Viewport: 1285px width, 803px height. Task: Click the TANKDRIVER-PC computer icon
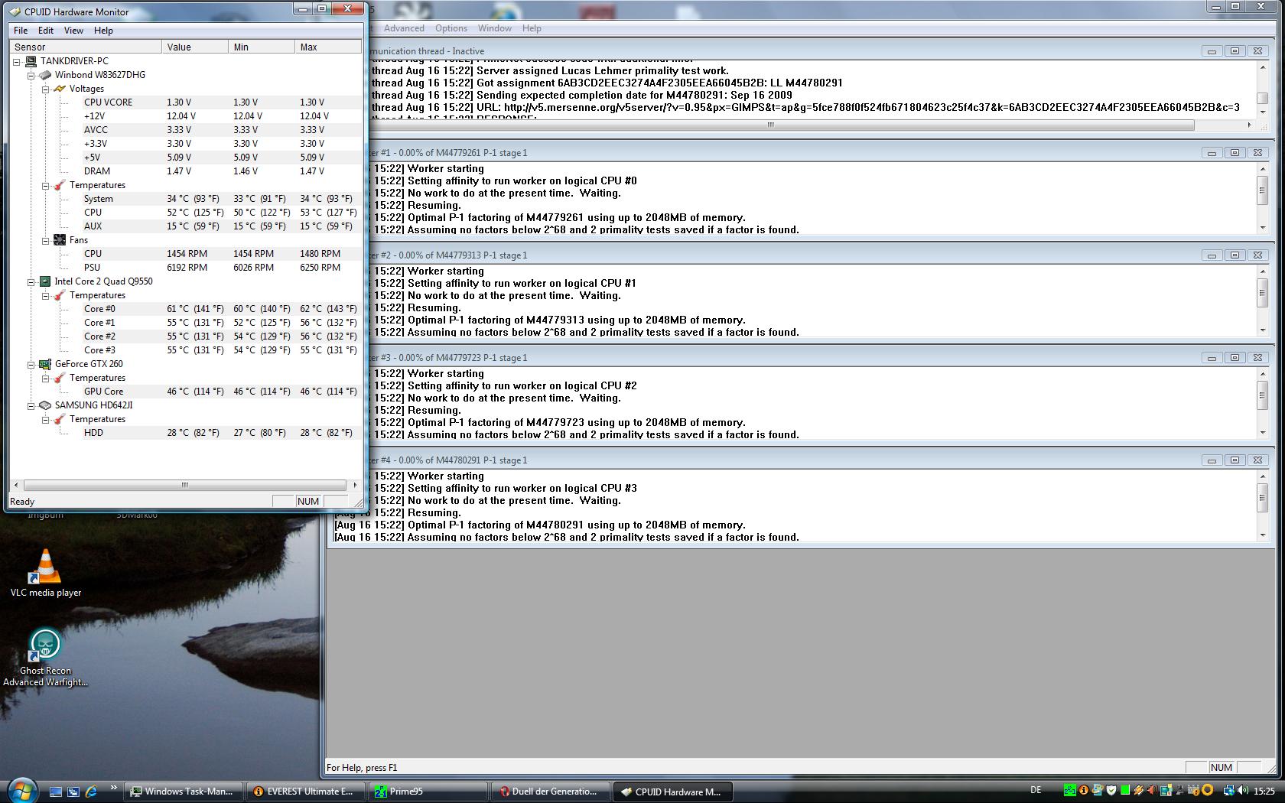[31, 61]
